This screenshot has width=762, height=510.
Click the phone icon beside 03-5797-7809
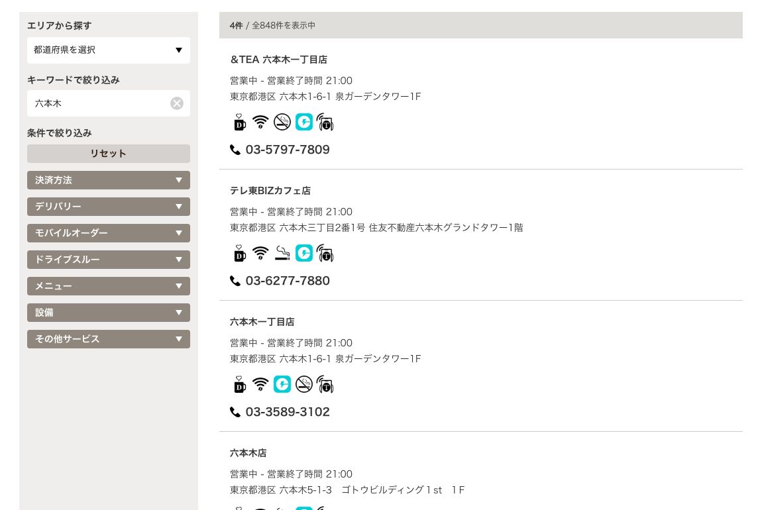[x=235, y=150]
